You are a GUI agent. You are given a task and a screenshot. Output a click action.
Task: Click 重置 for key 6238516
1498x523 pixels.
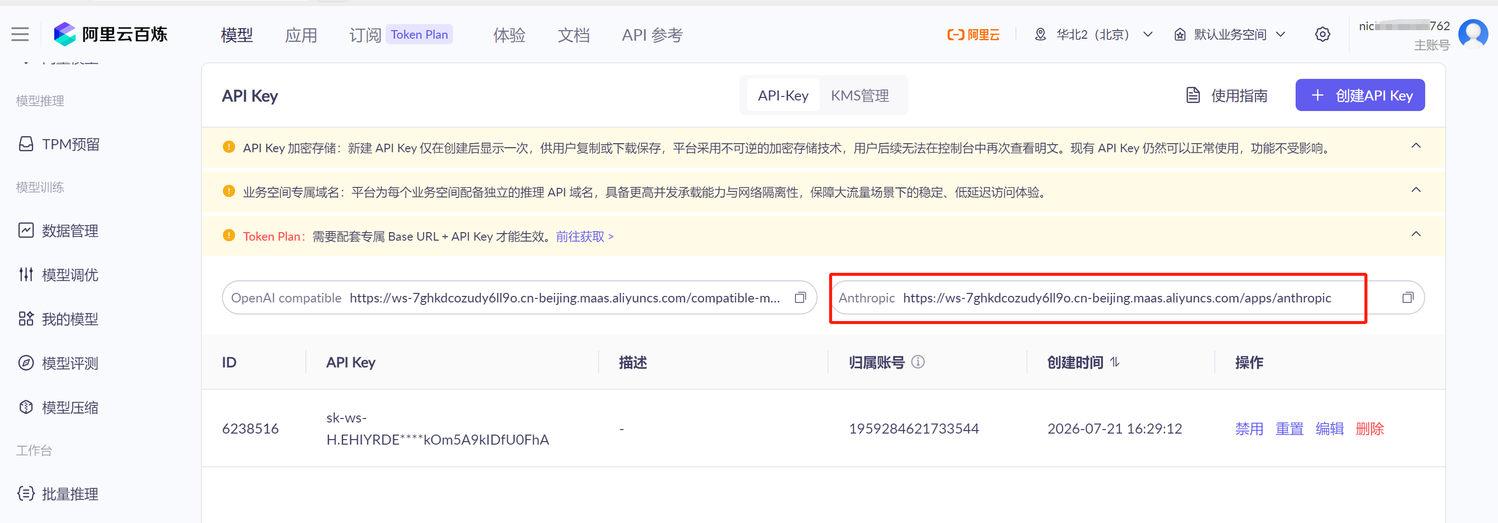click(1289, 429)
